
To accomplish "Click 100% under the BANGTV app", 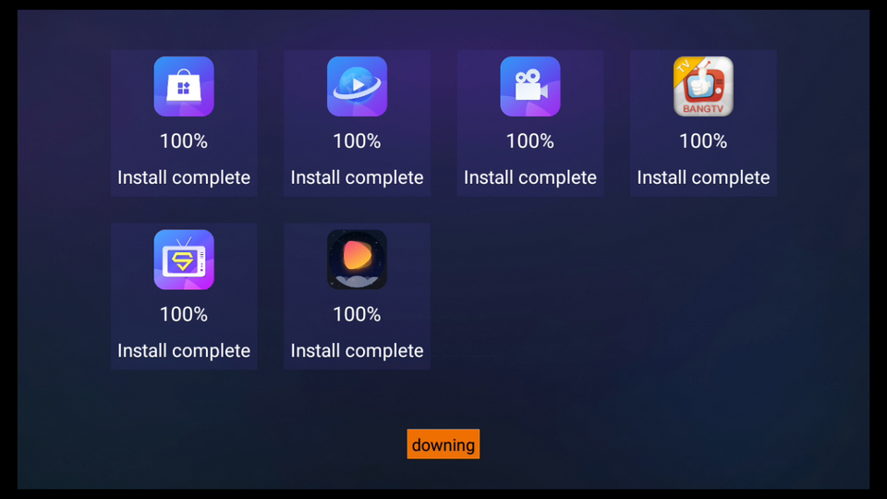I will pyautogui.click(x=703, y=140).
